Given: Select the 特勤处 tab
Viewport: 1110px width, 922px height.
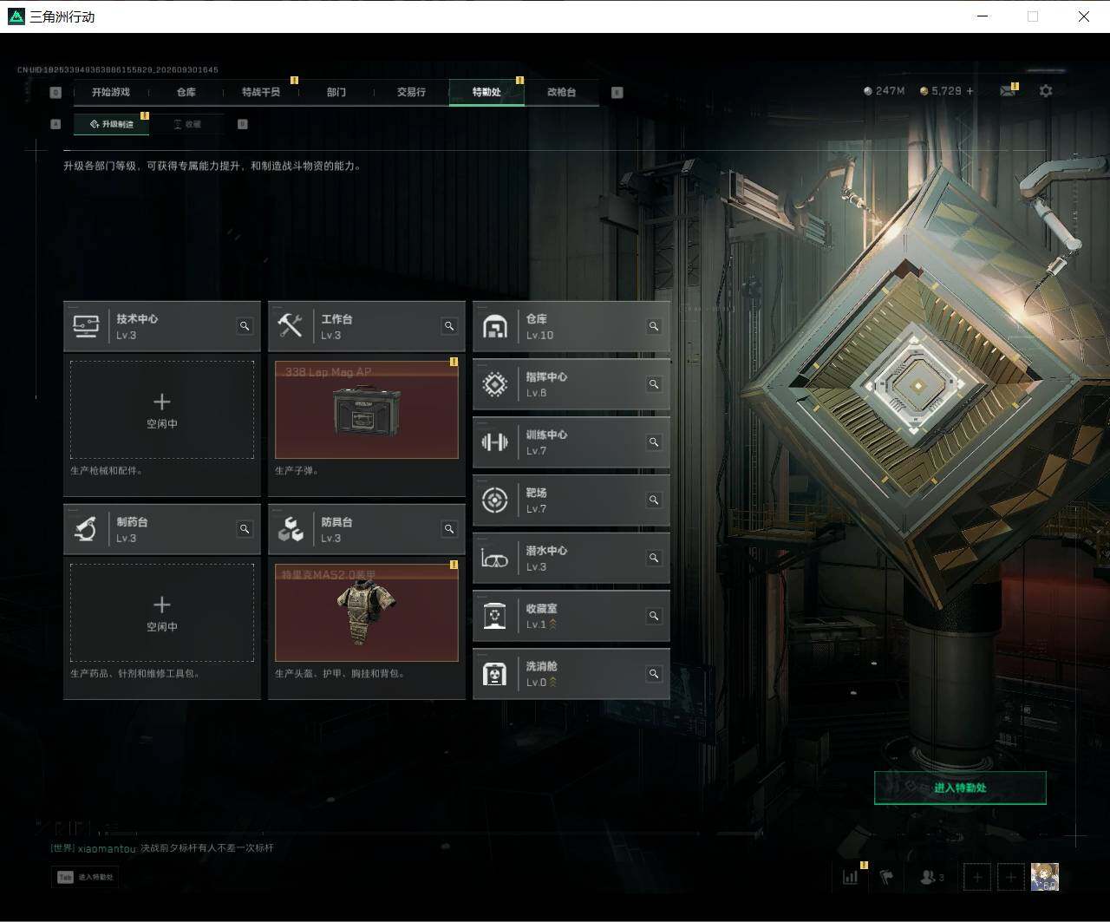Looking at the screenshot, I should click(x=486, y=92).
